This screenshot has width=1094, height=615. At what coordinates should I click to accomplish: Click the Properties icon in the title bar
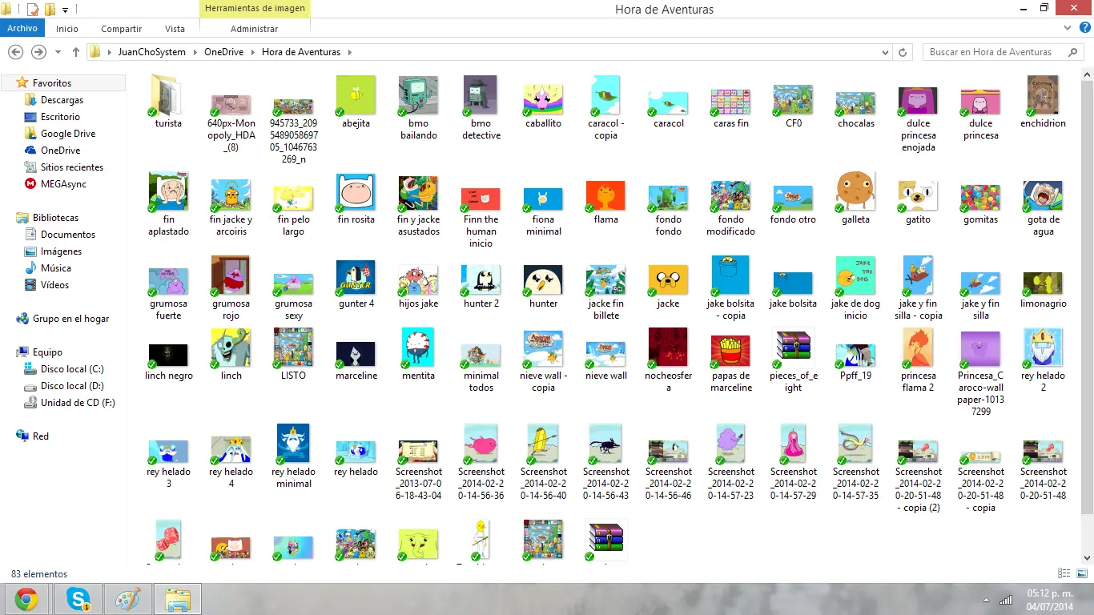(x=33, y=10)
